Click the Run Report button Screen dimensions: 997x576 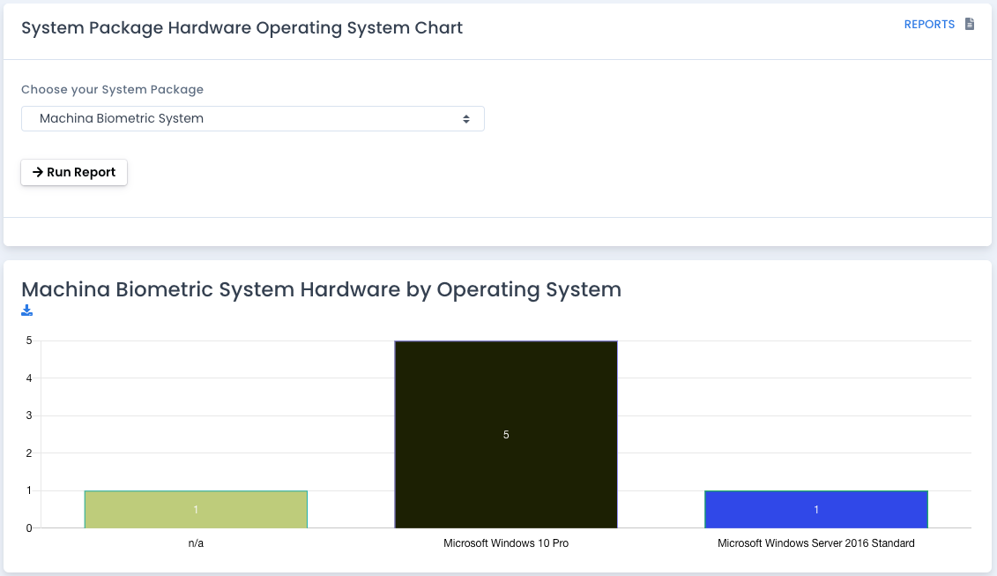coord(74,173)
